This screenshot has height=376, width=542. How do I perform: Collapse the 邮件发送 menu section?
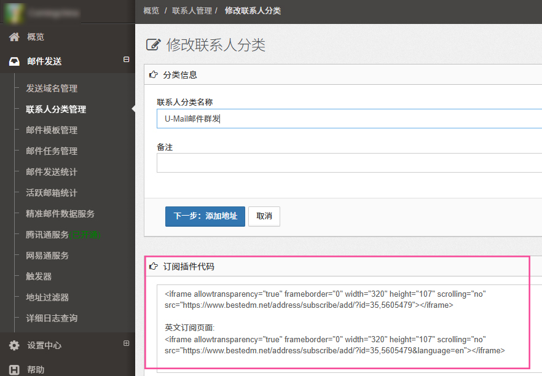click(x=127, y=60)
